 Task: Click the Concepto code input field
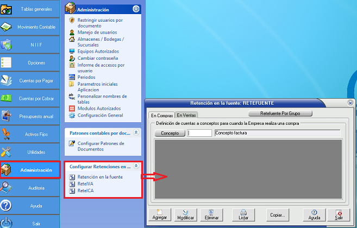click(199, 132)
